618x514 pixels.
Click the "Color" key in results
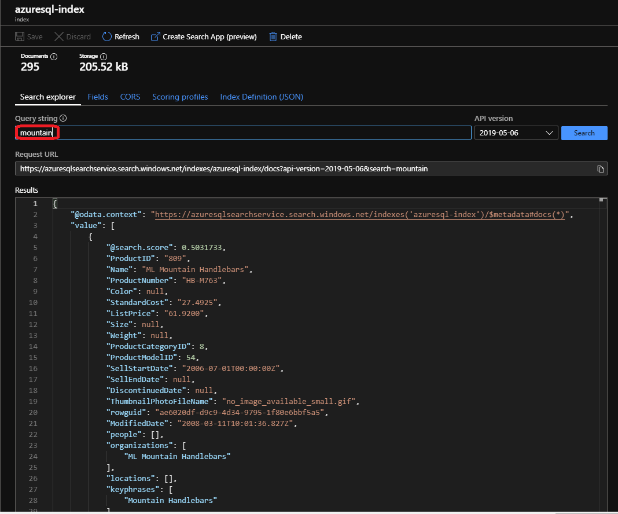tap(122, 291)
